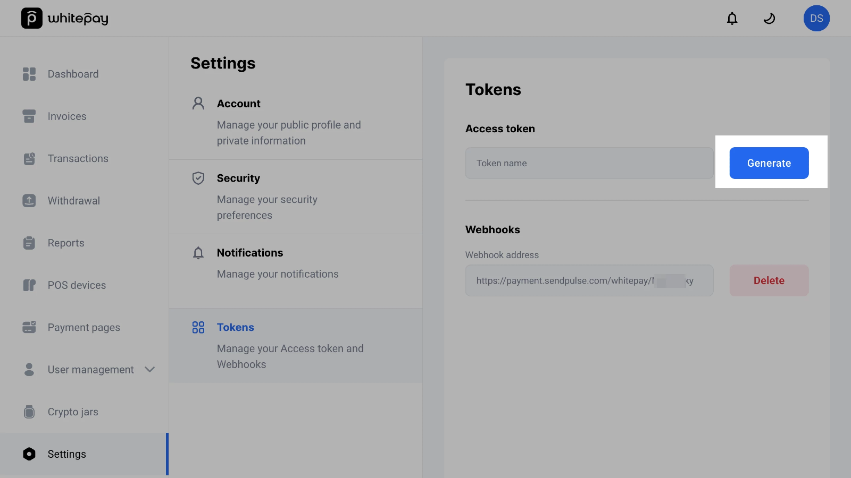Select Settings in the sidebar
The image size is (851, 478).
(66, 454)
